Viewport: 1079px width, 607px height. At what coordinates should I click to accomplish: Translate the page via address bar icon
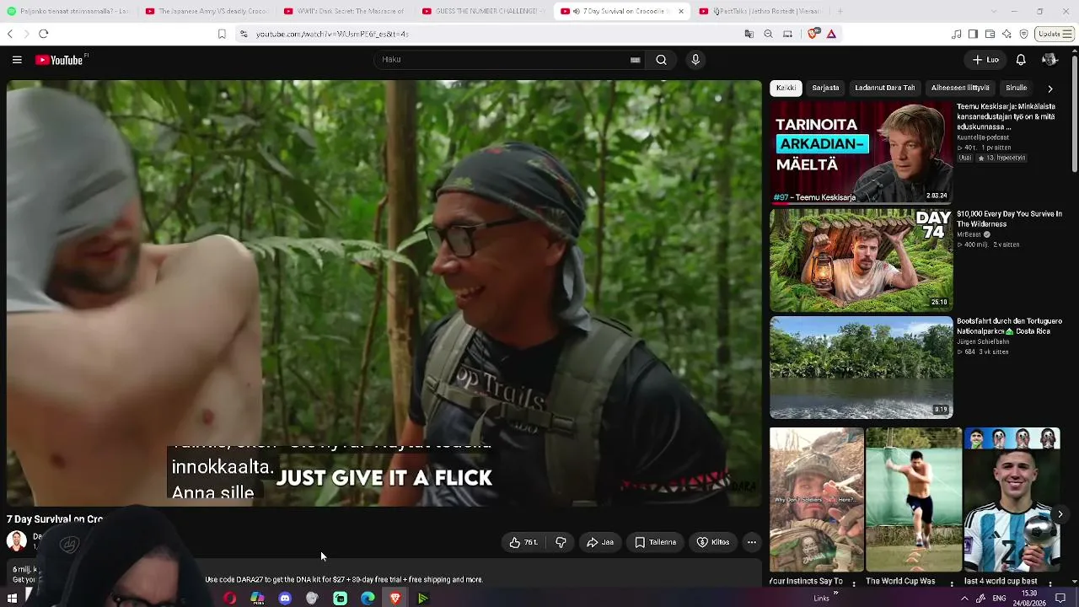pyautogui.click(x=749, y=34)
